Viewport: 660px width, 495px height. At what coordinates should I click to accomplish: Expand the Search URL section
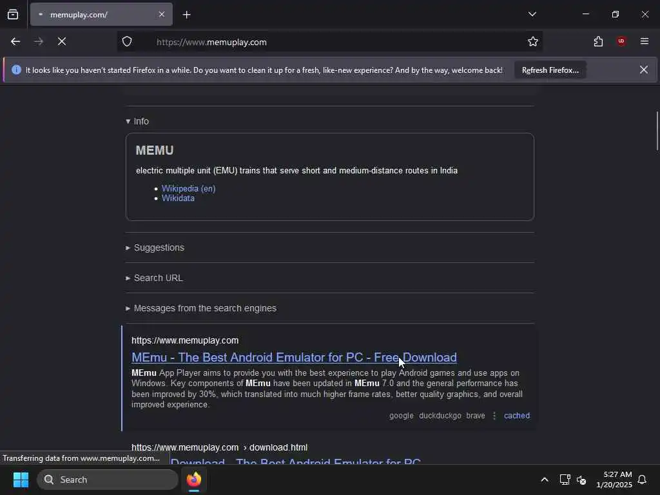click(x=154, y=278)
